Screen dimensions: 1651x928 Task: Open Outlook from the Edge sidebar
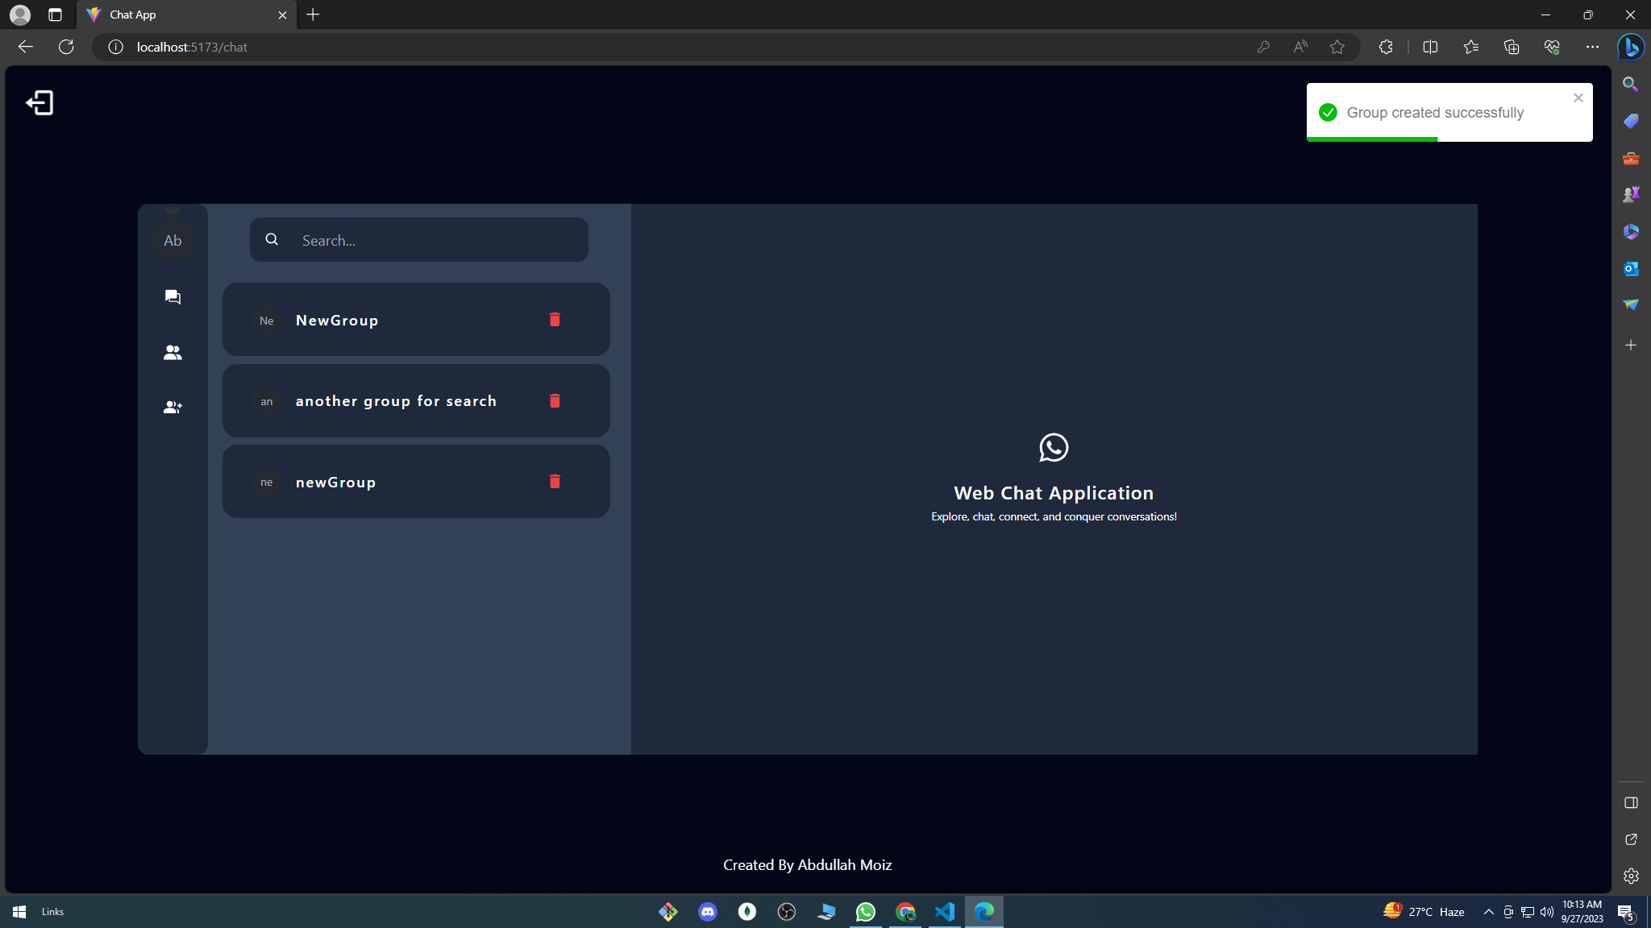coord(1631,268)
